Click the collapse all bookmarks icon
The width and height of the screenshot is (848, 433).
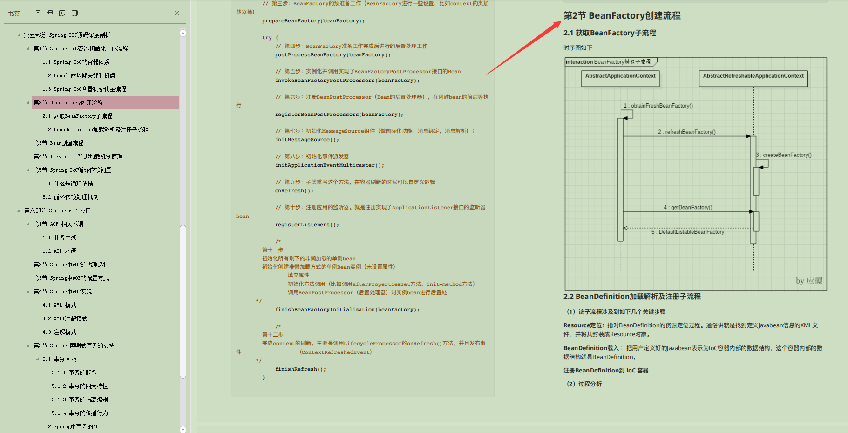click(50, 13)
